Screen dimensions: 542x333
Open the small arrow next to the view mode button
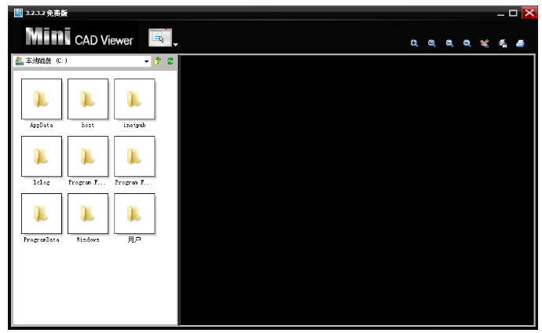pyautogui.click(x=176, y=45)
